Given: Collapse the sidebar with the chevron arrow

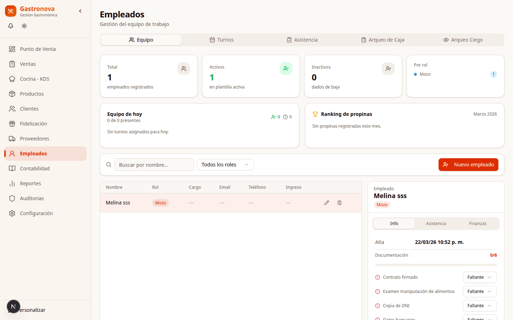Looking at the screenshot, I should coord(80,11).
